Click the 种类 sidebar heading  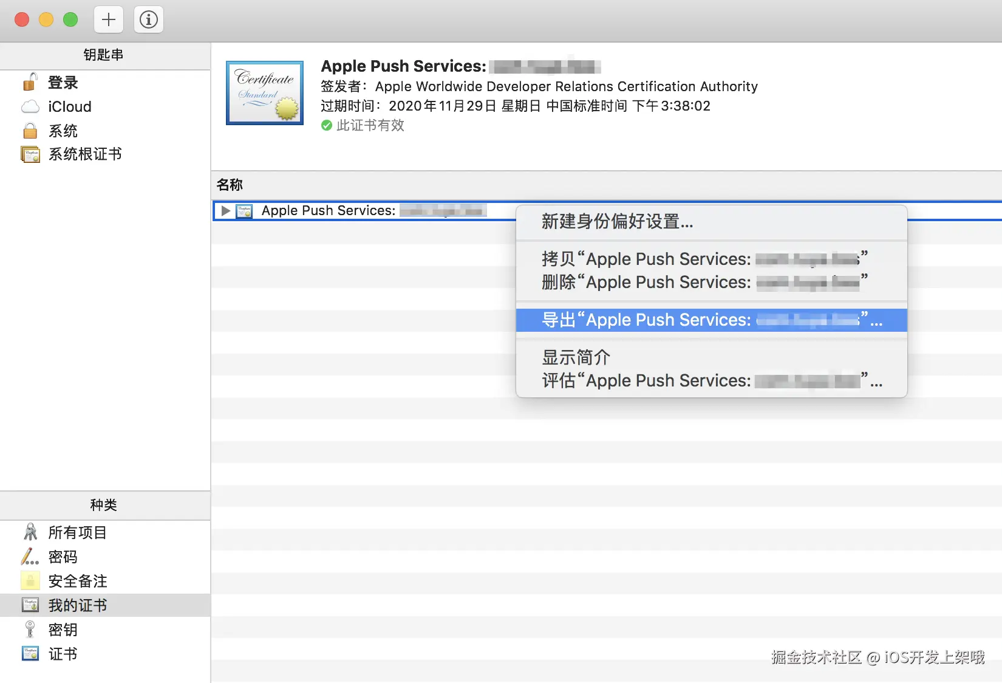[x=104, y=505]
